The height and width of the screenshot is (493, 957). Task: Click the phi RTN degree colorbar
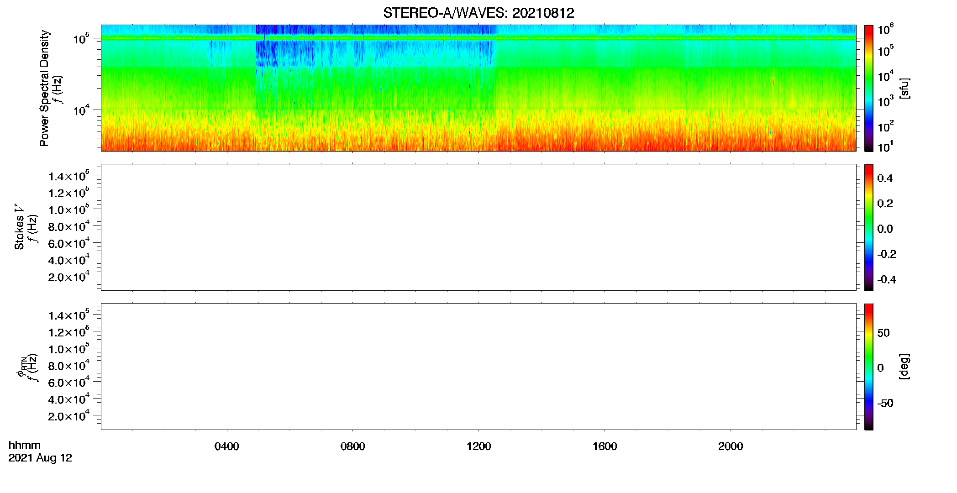[x=868, y=367]
